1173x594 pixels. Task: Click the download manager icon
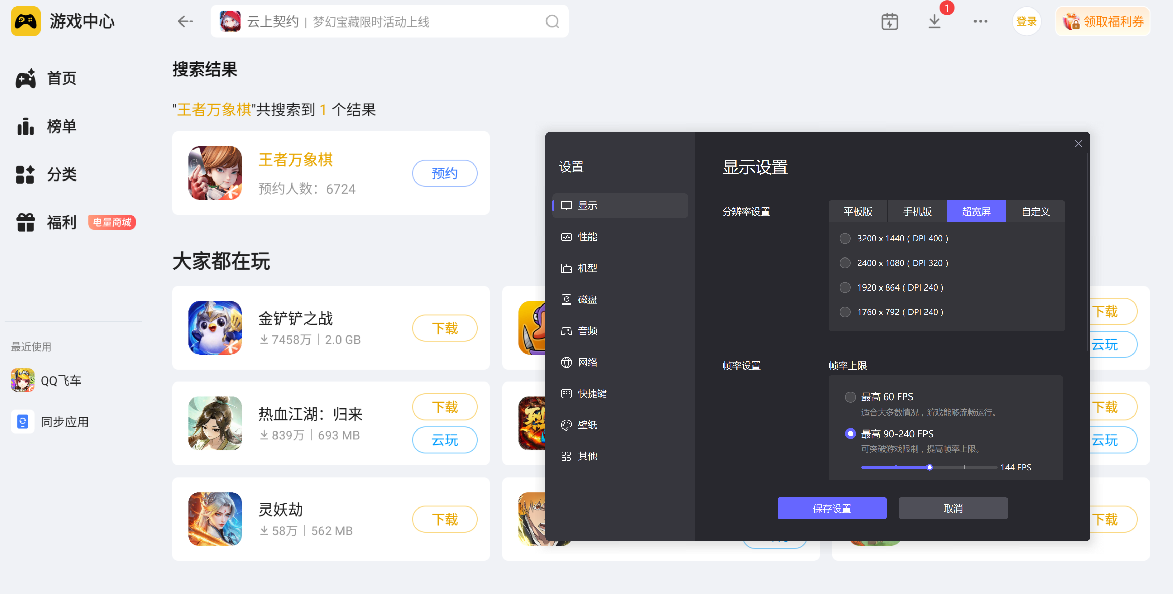coord(934,21)
